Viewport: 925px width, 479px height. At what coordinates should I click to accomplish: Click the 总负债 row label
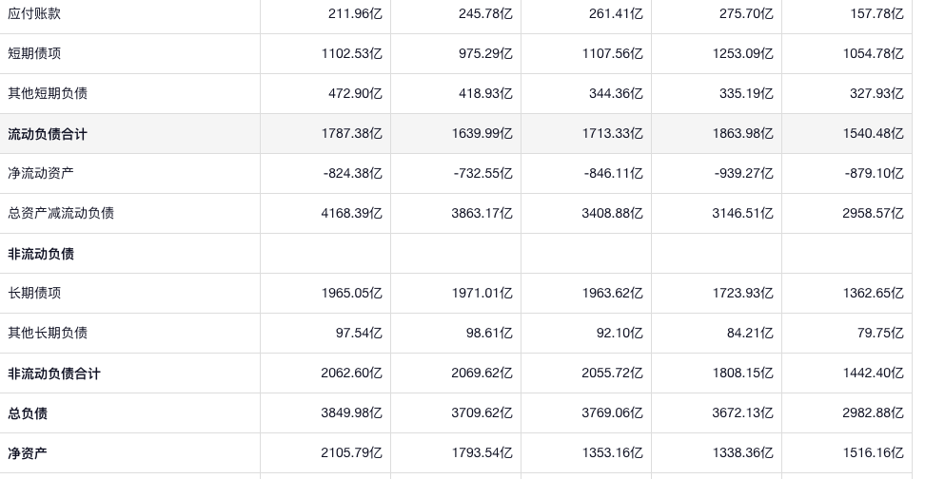28,413
